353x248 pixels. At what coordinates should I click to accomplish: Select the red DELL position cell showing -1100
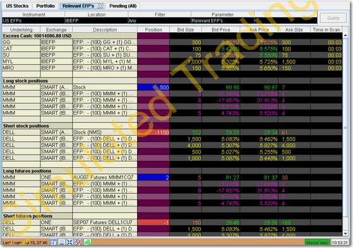pos(153,133)
